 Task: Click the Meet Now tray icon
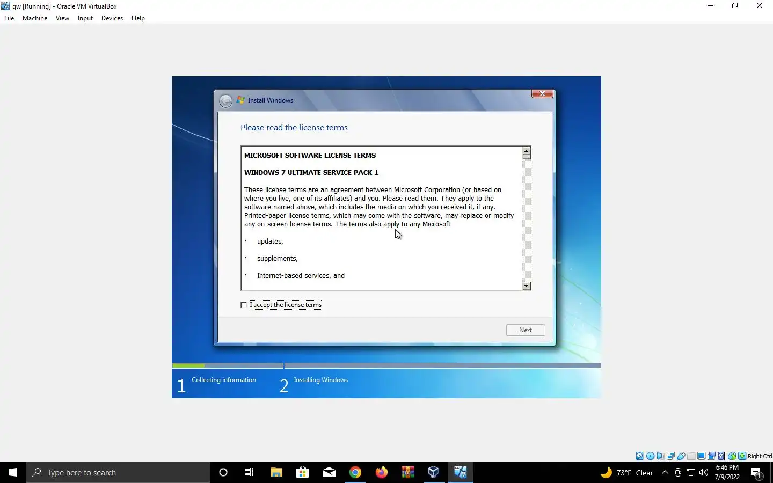[678, 472]
